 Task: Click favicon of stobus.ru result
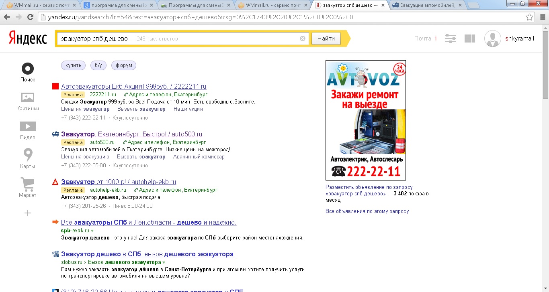click(55, 254)
